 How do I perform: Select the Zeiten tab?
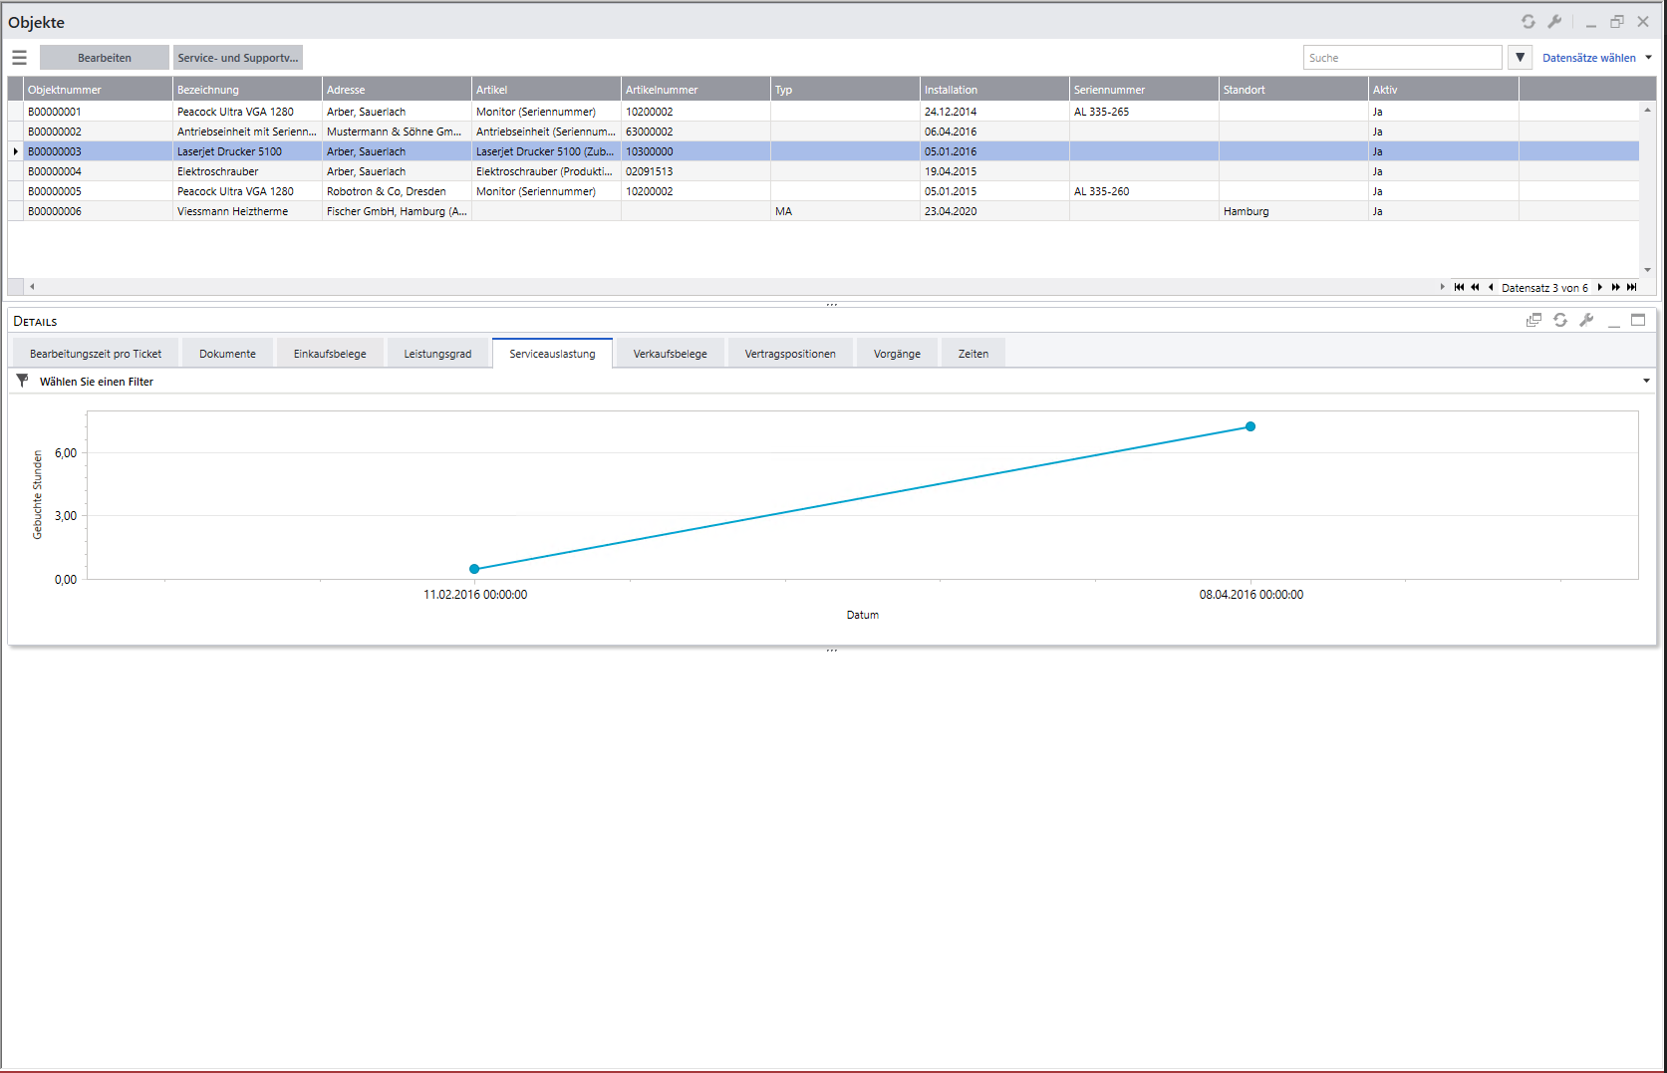click(x=972, y=354)
